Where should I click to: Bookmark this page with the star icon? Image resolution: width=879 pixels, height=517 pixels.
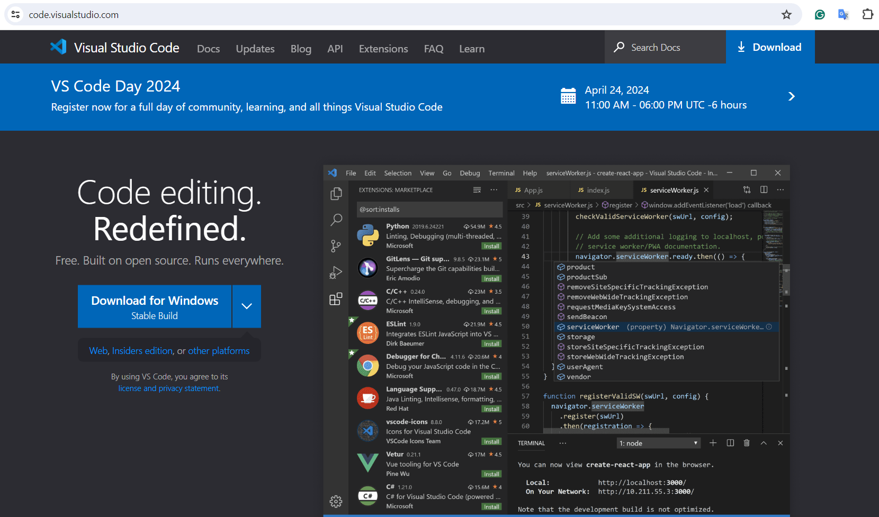pyautogui.click(x=786, y=15)
